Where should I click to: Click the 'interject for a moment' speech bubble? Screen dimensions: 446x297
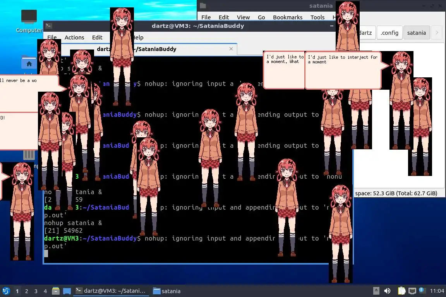point(343,70)
